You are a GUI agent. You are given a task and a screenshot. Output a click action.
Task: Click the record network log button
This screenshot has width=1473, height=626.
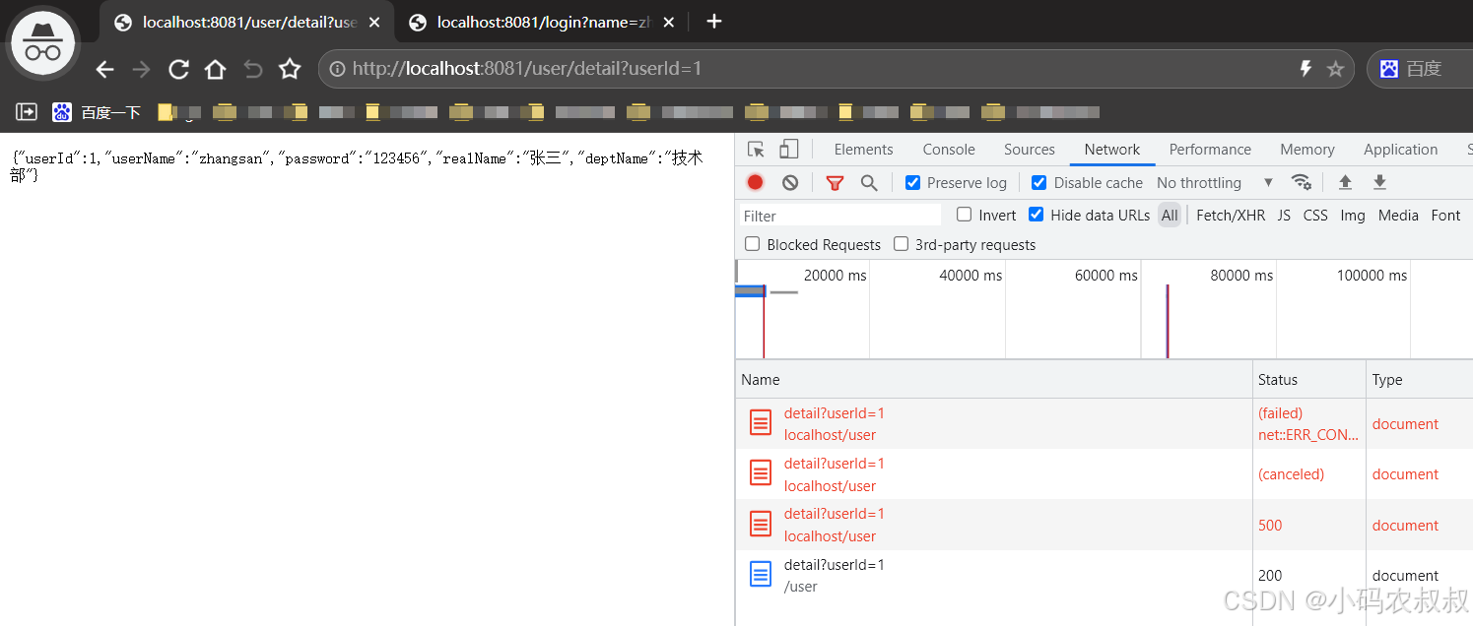coord(755,182)
